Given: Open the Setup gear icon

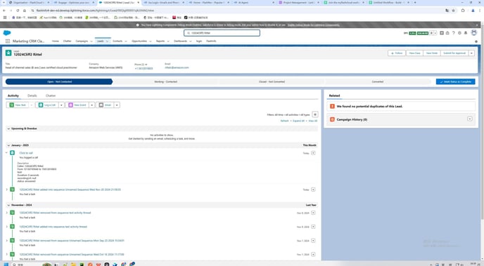Looking at the screenshot, I should point(459,33).
